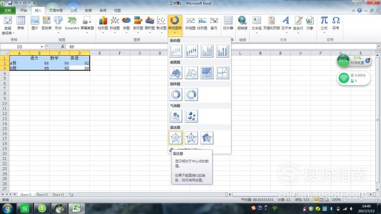Select the first stock chart (high-low-close) thumbnail

pyautogui.click(x=176, y=51)
